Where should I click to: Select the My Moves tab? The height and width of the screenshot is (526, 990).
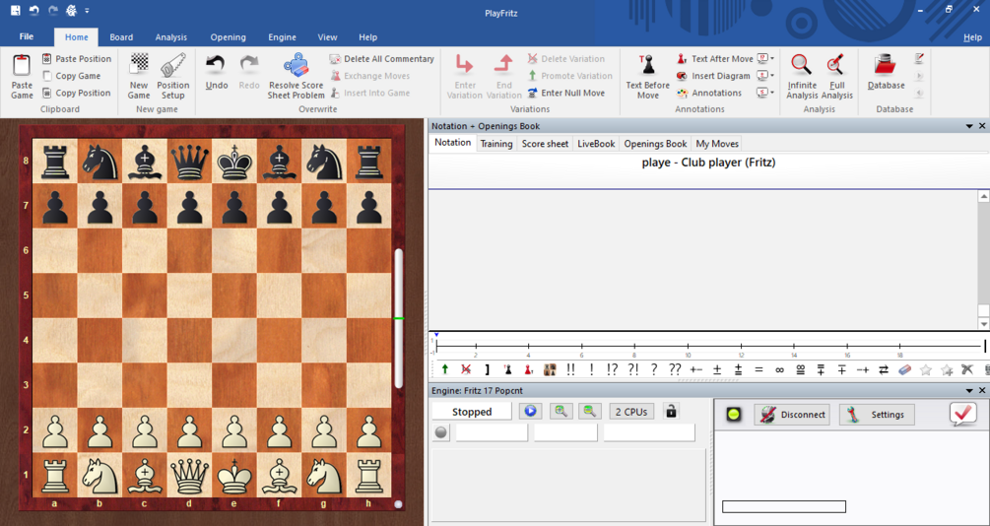[716, 144]
